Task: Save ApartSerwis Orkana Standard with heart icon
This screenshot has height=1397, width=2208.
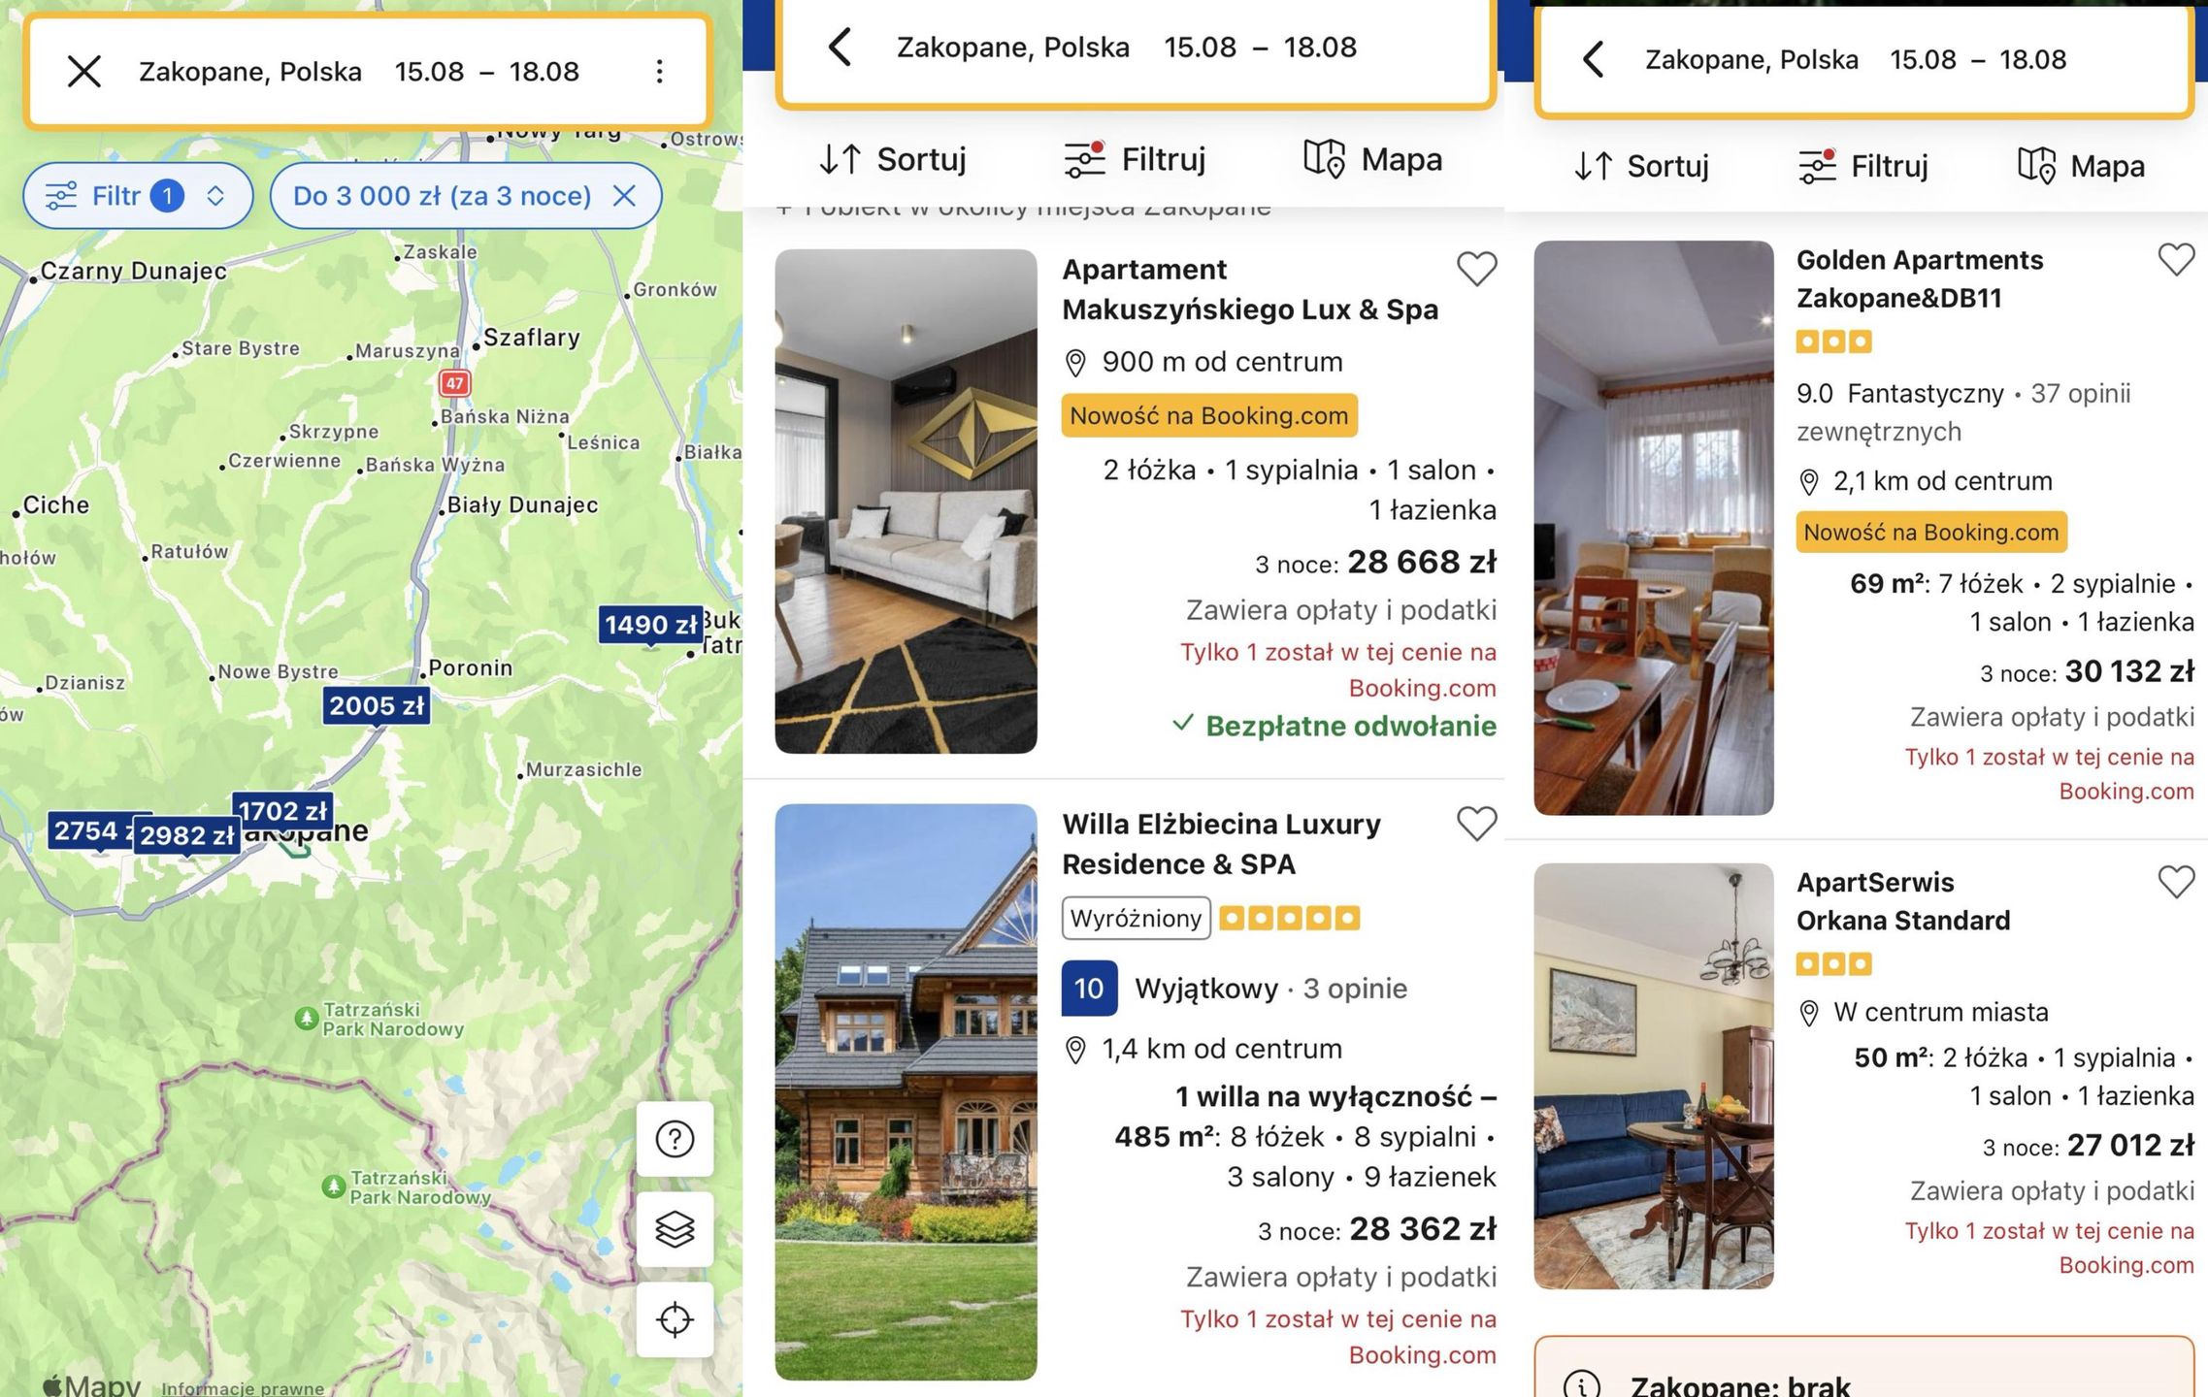Action: point(2175,882)
